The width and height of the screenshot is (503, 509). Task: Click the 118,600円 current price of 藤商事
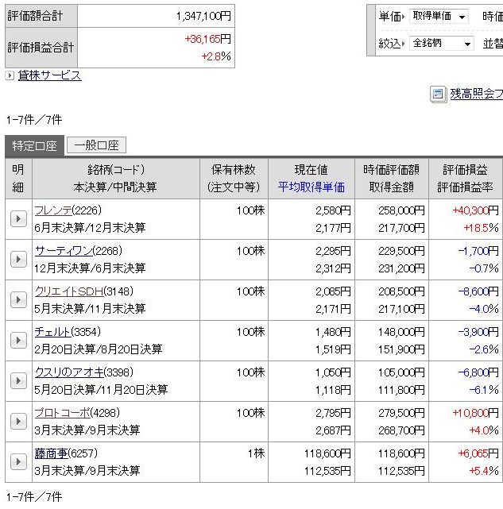click(x=327, y=453)
